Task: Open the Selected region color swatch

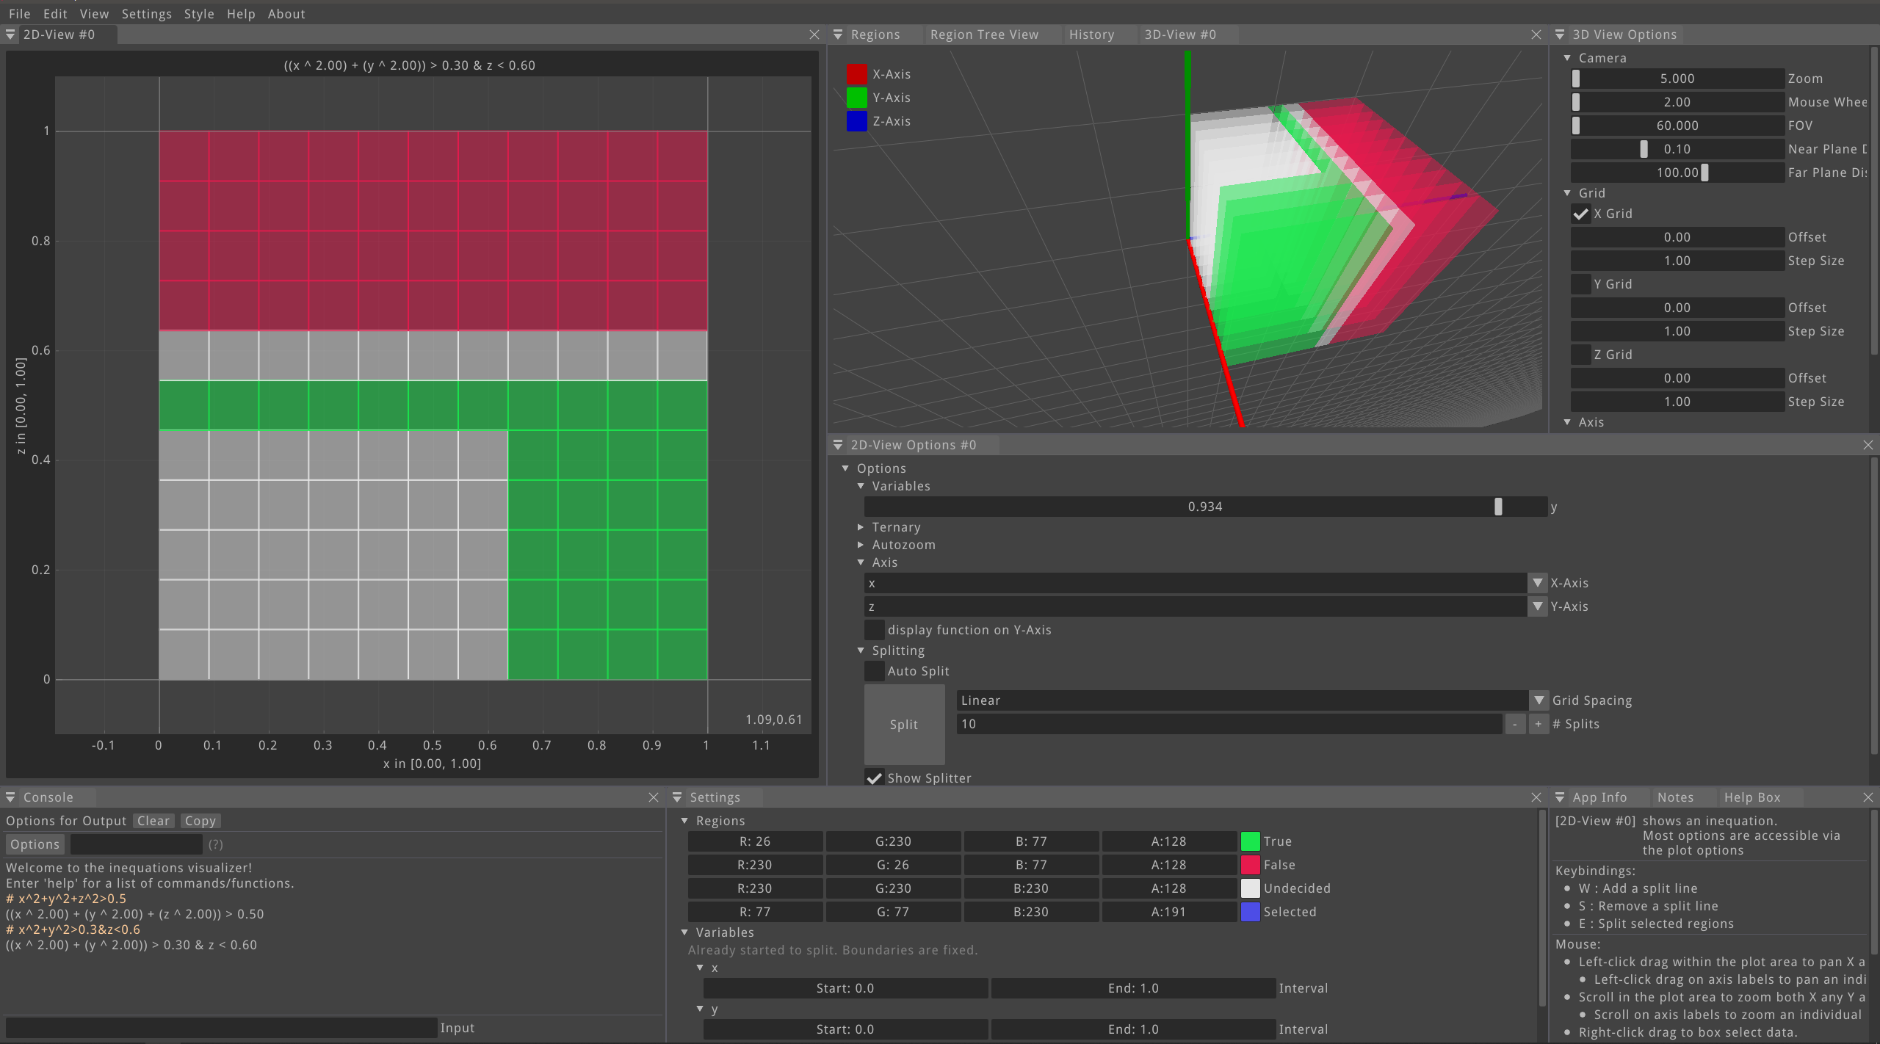Action: (1251, 912)
